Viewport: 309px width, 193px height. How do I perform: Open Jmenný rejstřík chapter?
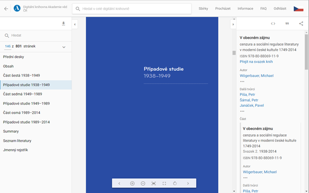(36, 150)
